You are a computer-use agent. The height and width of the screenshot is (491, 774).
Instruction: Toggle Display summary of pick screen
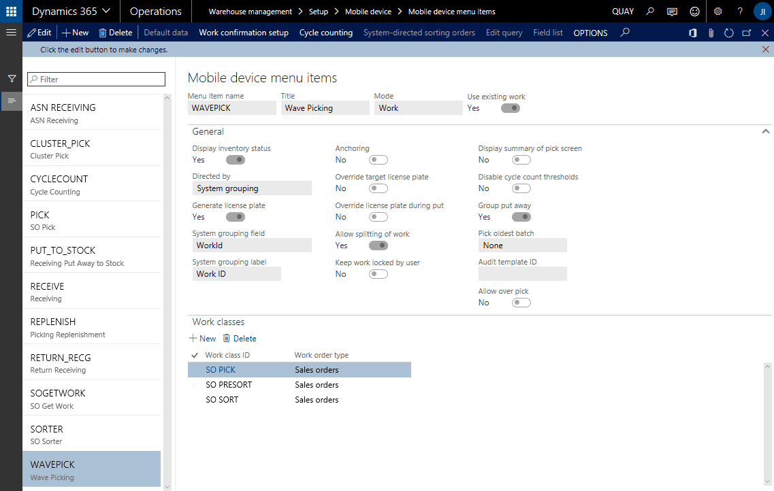click(x=521, y=160)
